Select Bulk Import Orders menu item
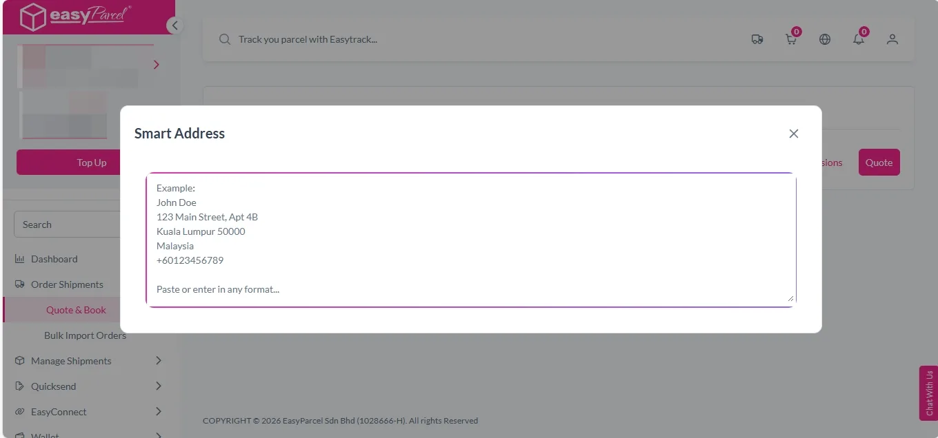 click(85, 335)
